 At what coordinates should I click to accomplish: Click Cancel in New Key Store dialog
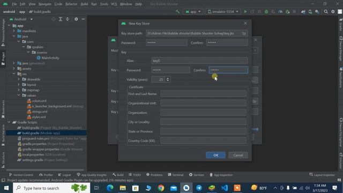(x=238, y=155)
